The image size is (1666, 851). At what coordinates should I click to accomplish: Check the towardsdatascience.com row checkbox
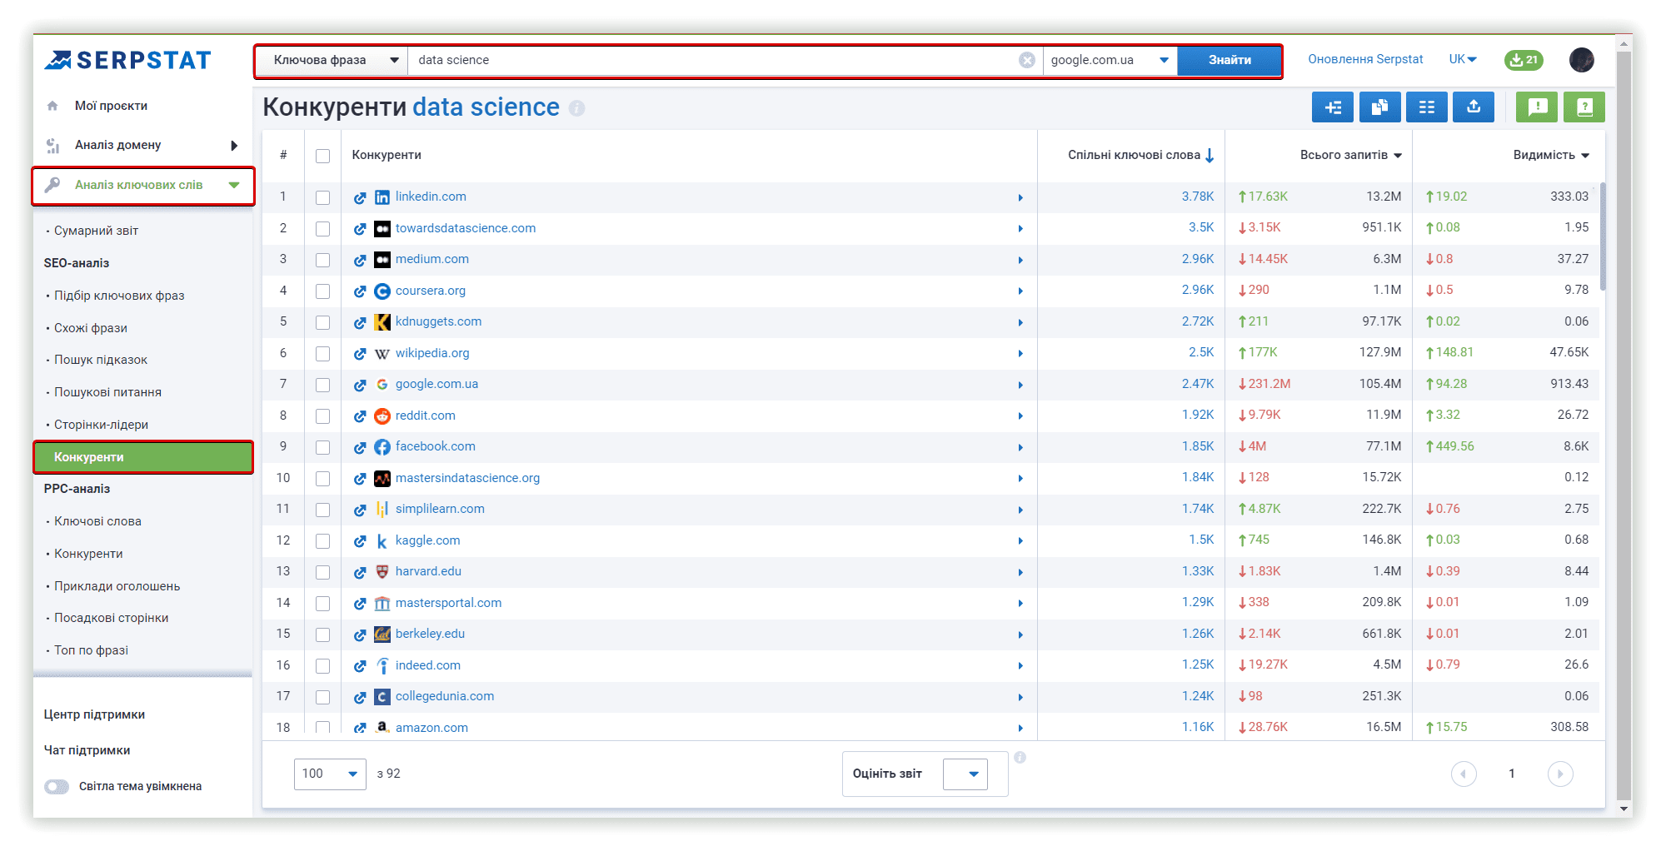coord(323,229)
